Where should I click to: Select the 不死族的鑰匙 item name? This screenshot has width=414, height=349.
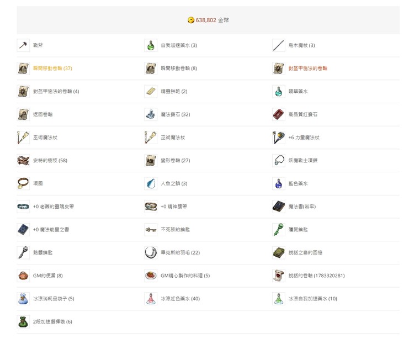(x=176, y=229)
